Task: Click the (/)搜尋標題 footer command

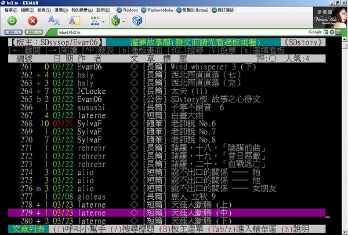Action: (132, 229)
